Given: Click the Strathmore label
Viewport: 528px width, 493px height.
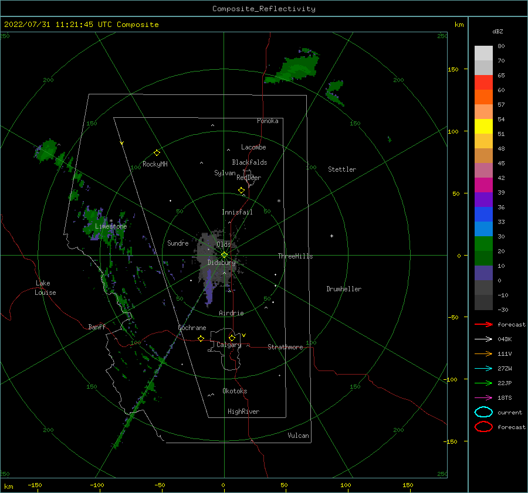Looking at the screenshot, I should [x=285, y=347].
